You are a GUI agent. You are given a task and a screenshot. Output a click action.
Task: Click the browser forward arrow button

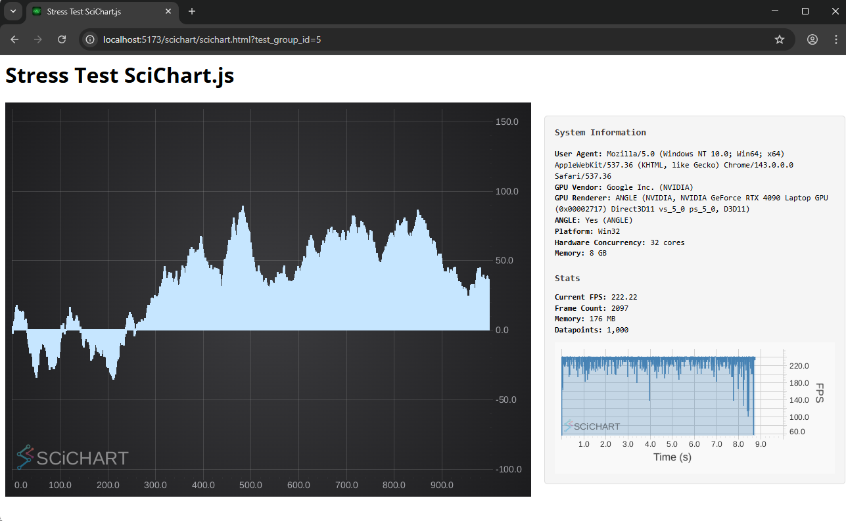(x=38, y=39)
